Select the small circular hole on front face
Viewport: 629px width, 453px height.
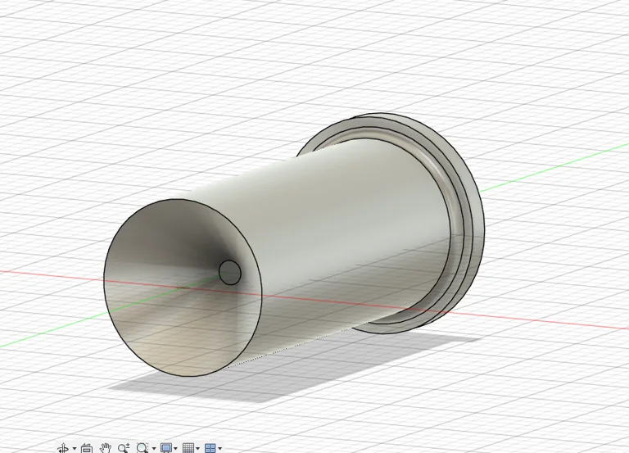tap(230, 273)
